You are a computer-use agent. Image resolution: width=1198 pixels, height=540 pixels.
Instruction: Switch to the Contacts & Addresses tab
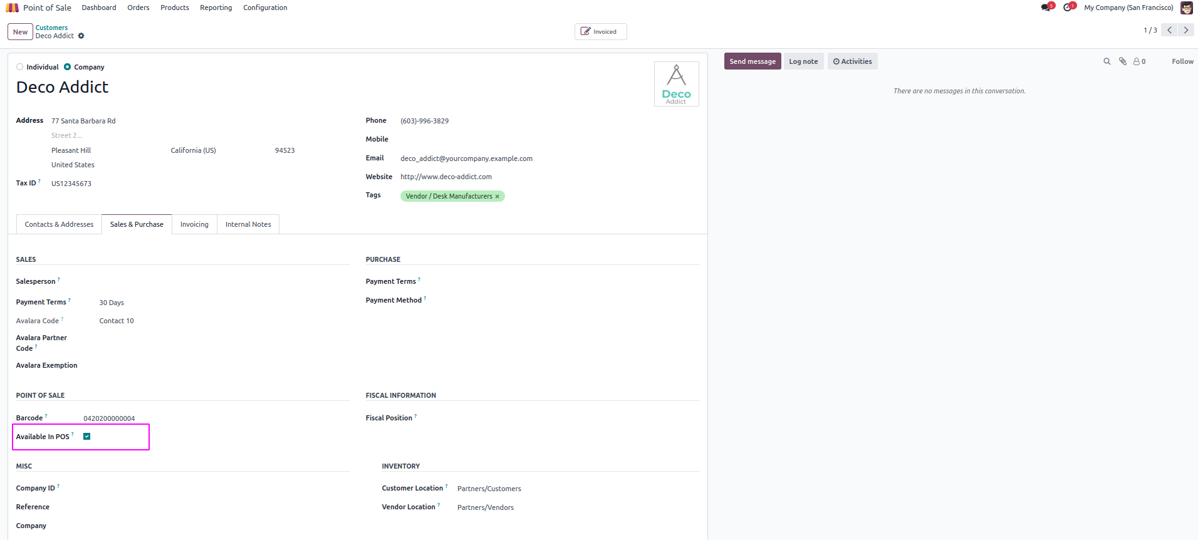59,224
